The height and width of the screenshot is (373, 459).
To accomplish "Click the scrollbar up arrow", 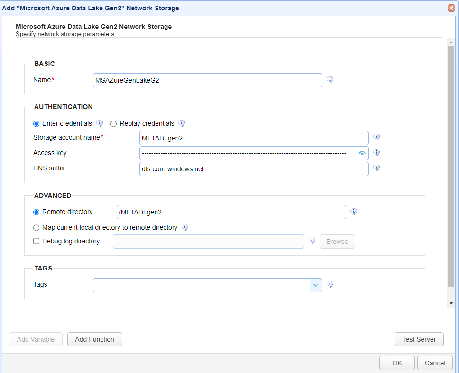I will coord(451,42).
